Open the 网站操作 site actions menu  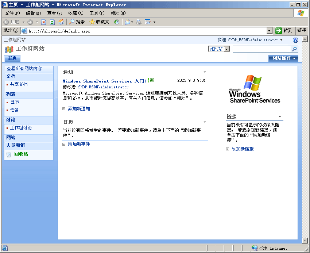(x=283, y=58)
